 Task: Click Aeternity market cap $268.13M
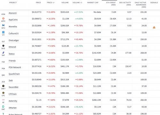[x=96, y=100]
